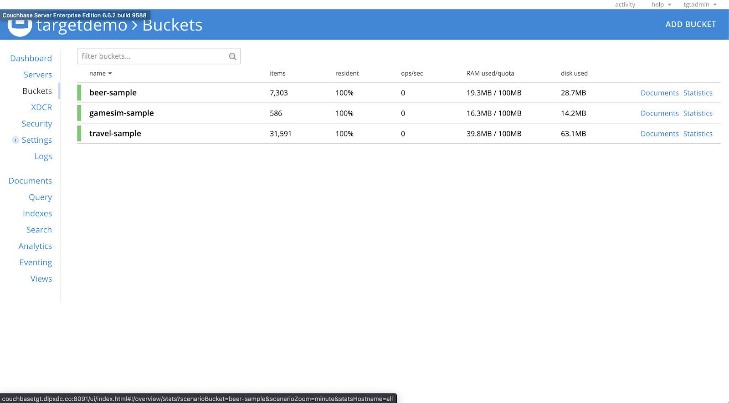Screen dimensions: 729x403
Task: Click the info icon beside Settings
Action: (15, 140)
